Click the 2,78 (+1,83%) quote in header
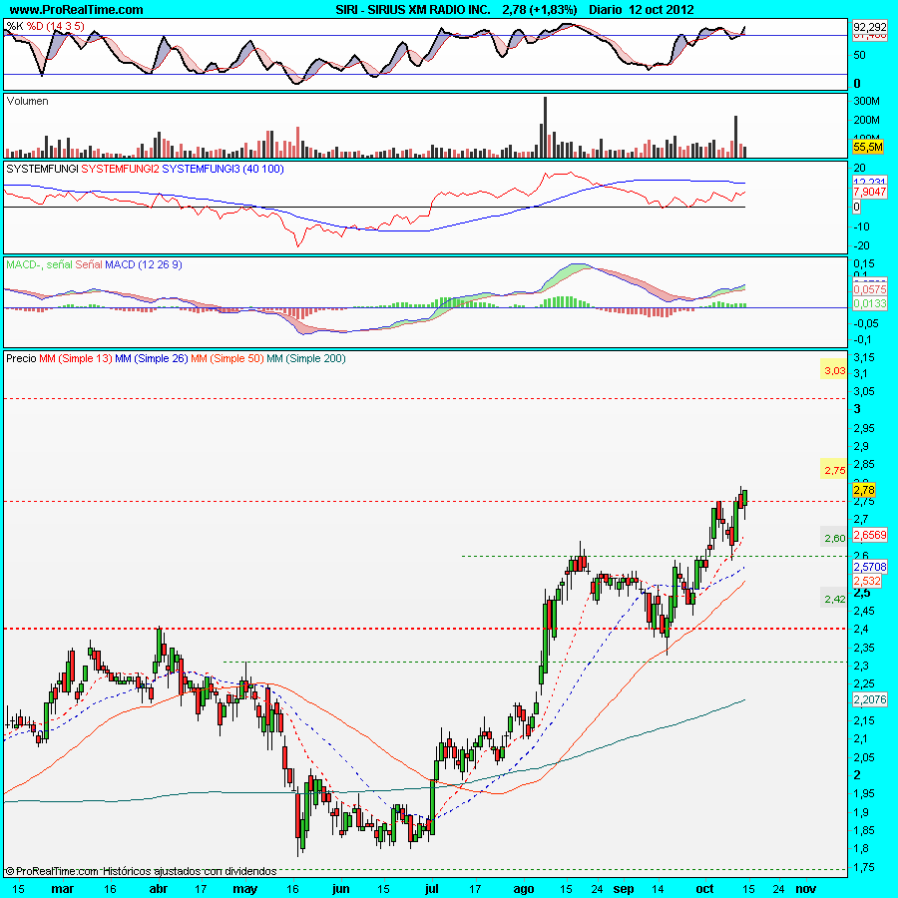 click(540, 9)
